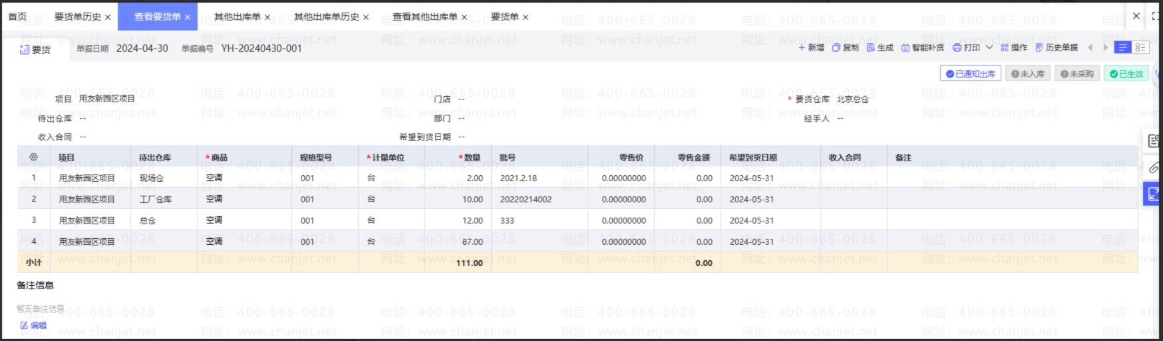
Task: Close the 要货单 tab
Action: 526,17
